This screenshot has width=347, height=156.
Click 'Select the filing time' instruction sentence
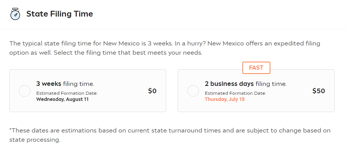(x=127, y=53)
